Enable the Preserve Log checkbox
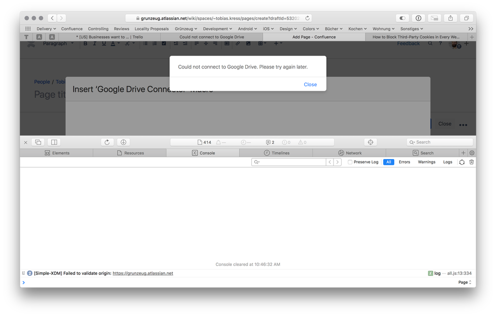This screenshot has width=496, height=316. (350, 162)
